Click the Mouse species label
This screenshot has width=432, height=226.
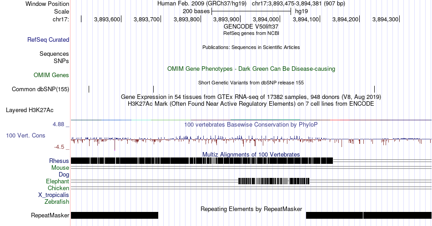point(60,168)
